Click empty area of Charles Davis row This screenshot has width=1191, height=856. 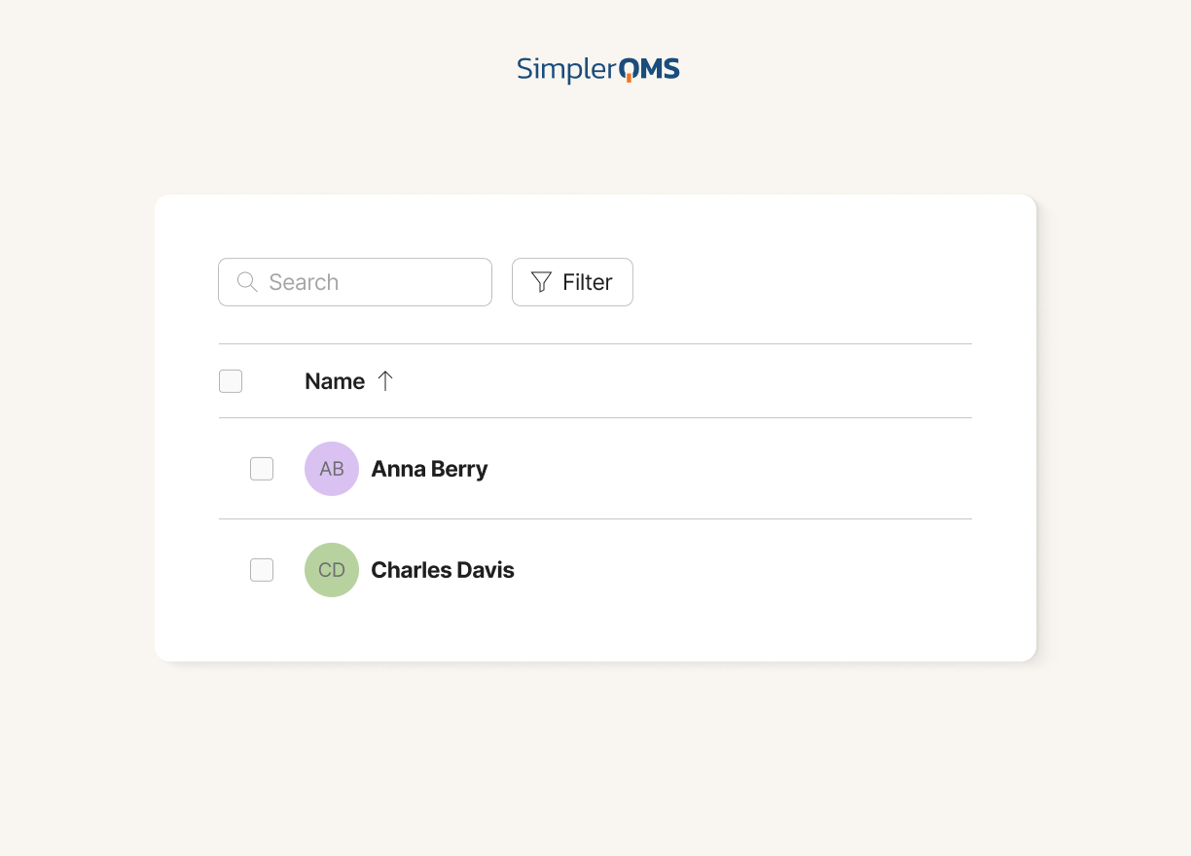[x=740, y=570]
